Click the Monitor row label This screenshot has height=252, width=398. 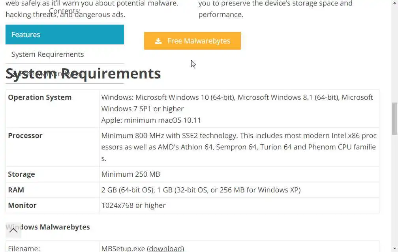(22, 205)
